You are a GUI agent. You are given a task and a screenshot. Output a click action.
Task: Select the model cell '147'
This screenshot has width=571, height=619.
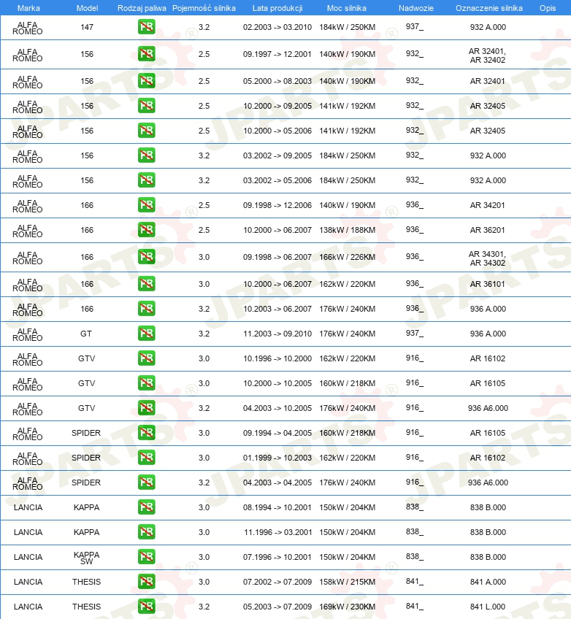click(87, 27)
